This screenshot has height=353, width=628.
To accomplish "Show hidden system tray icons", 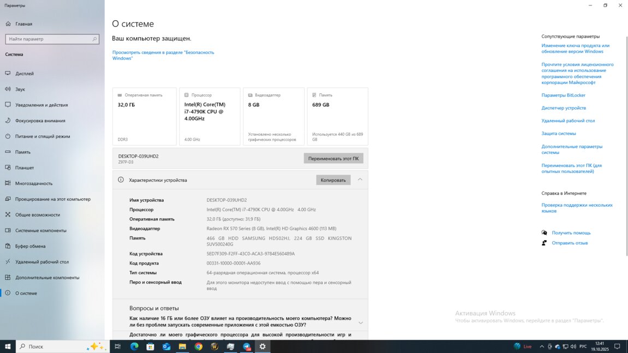I will [542, 346].
